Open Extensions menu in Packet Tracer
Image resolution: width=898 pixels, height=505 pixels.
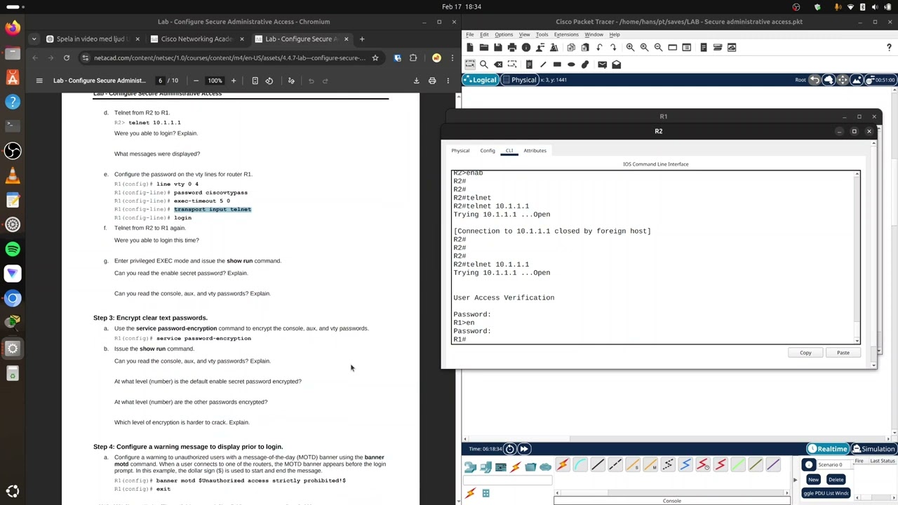pos(566,34)
